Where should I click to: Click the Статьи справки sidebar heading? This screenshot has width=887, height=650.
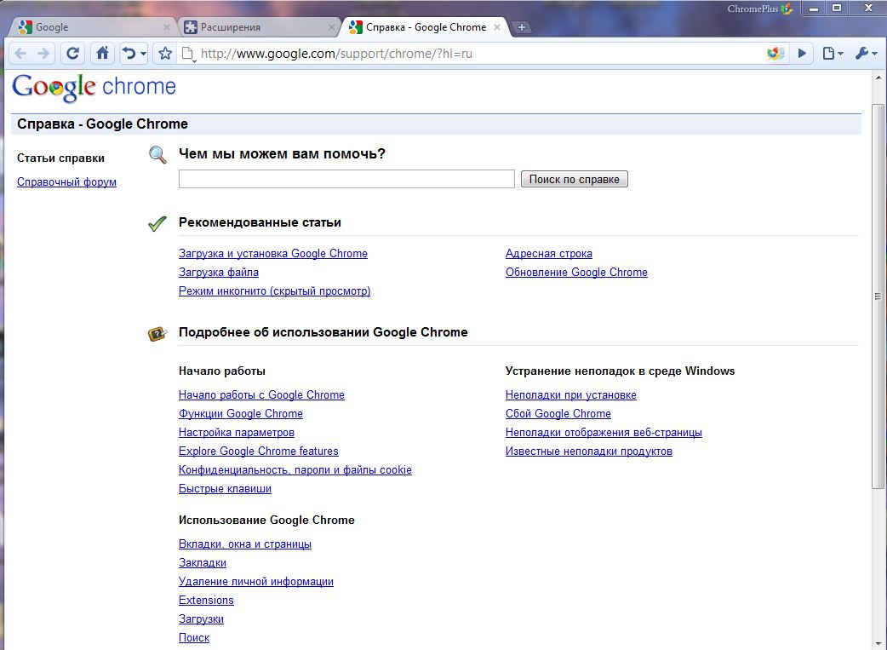pos(60,158)
